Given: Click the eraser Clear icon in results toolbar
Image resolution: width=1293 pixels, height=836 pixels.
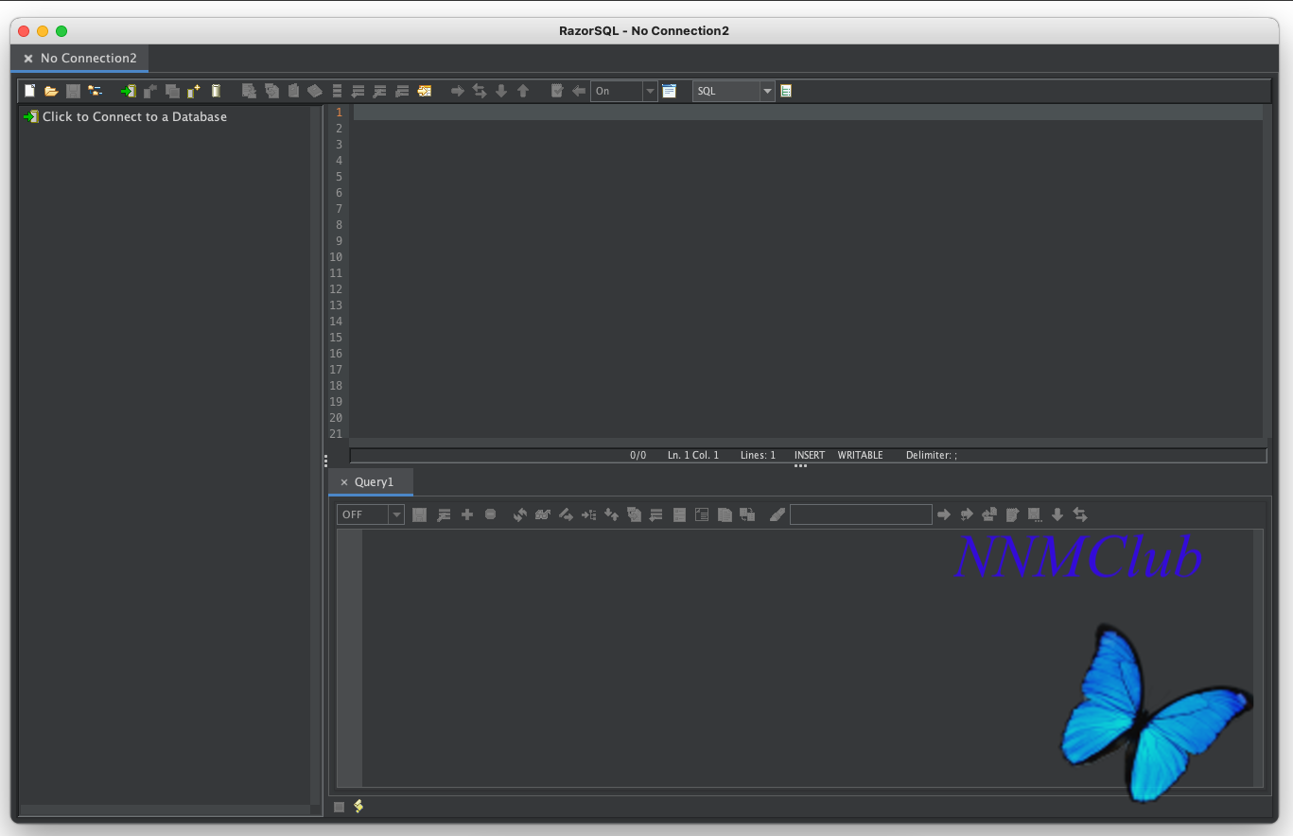Looking at the screenshot, I should tap(778, 514).
